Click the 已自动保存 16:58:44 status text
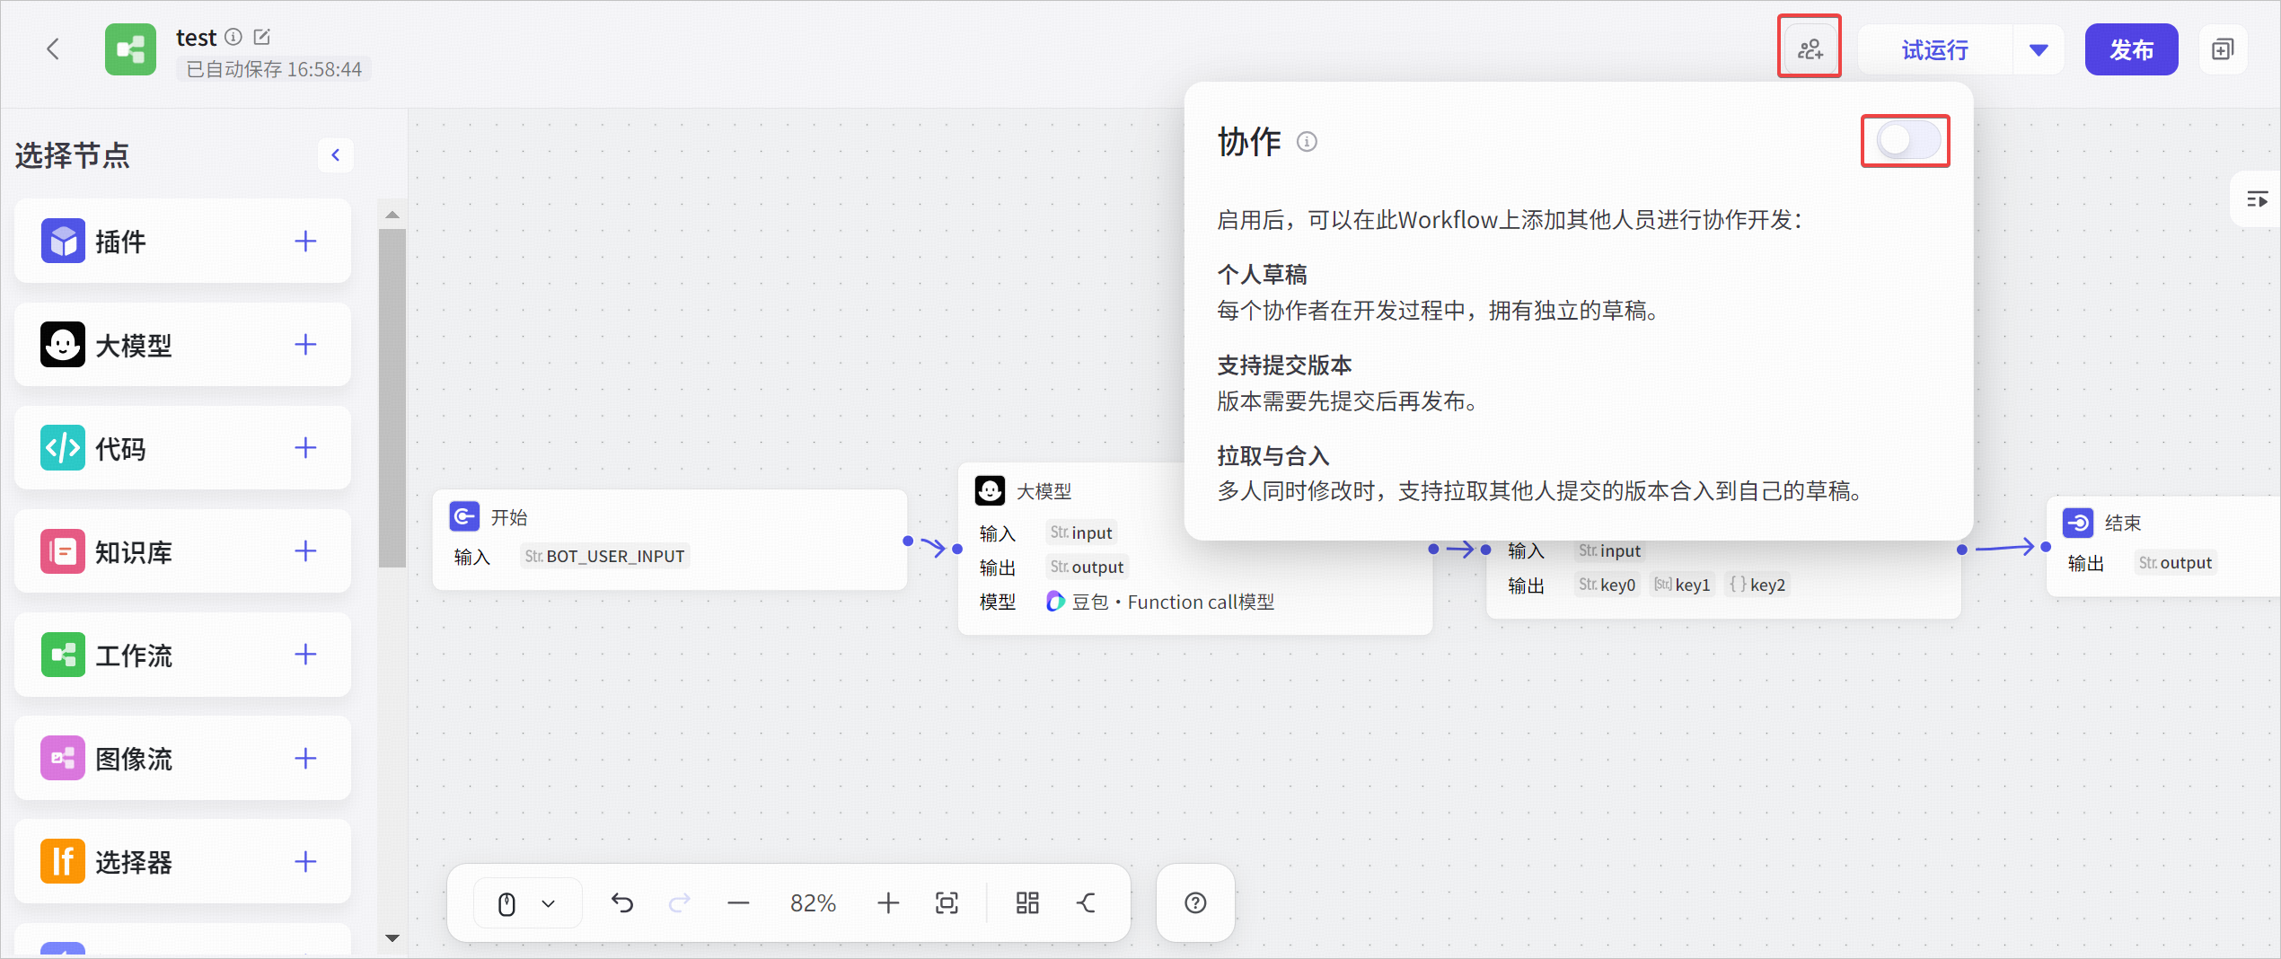 click(x=274, y=69)
